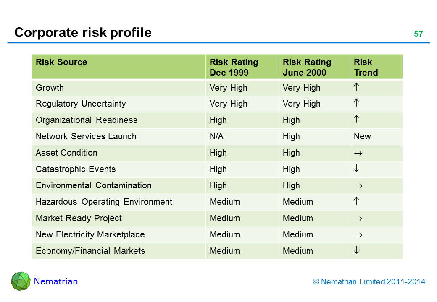Click slide number 57
The image size is (437, 302).
(x=418, y=34)
